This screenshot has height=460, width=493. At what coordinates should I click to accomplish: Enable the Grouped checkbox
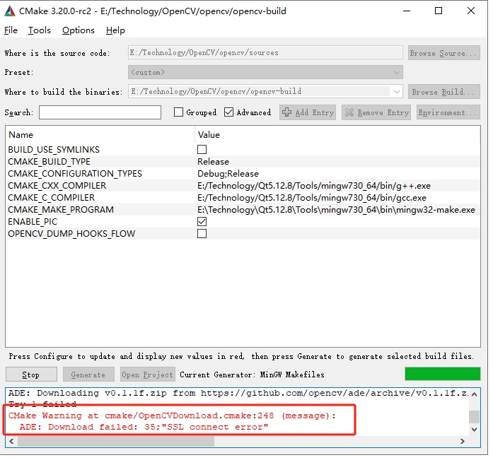[178, 112]
